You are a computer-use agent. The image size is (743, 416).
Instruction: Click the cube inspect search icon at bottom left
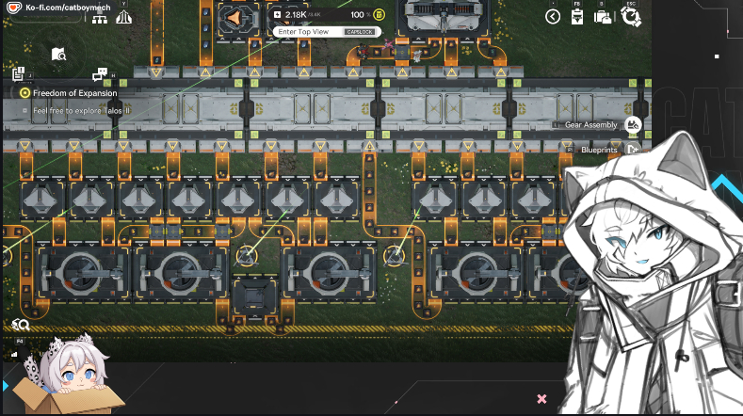click(x=21, y=325)
